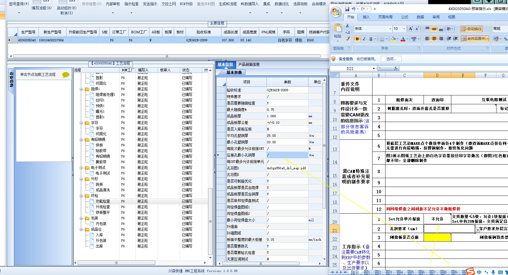Select the 基本信息 tab
The image size is (508, 275).
(226, 64)
